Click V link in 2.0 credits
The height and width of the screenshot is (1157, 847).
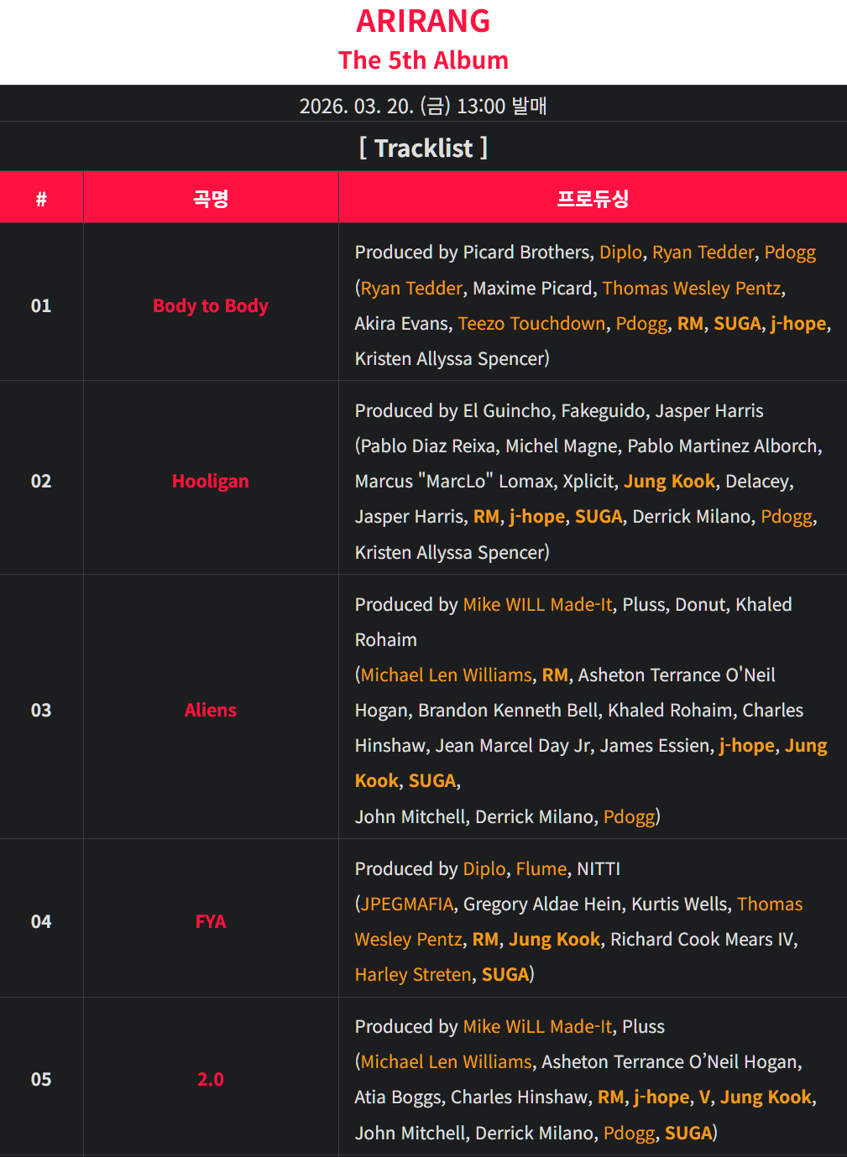tap(704, 1097)
